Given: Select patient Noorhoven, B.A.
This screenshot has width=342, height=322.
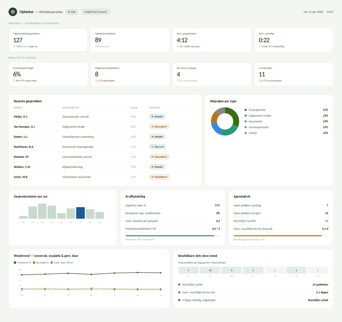Looking at the screenshot, I should [x=24, y=147].
